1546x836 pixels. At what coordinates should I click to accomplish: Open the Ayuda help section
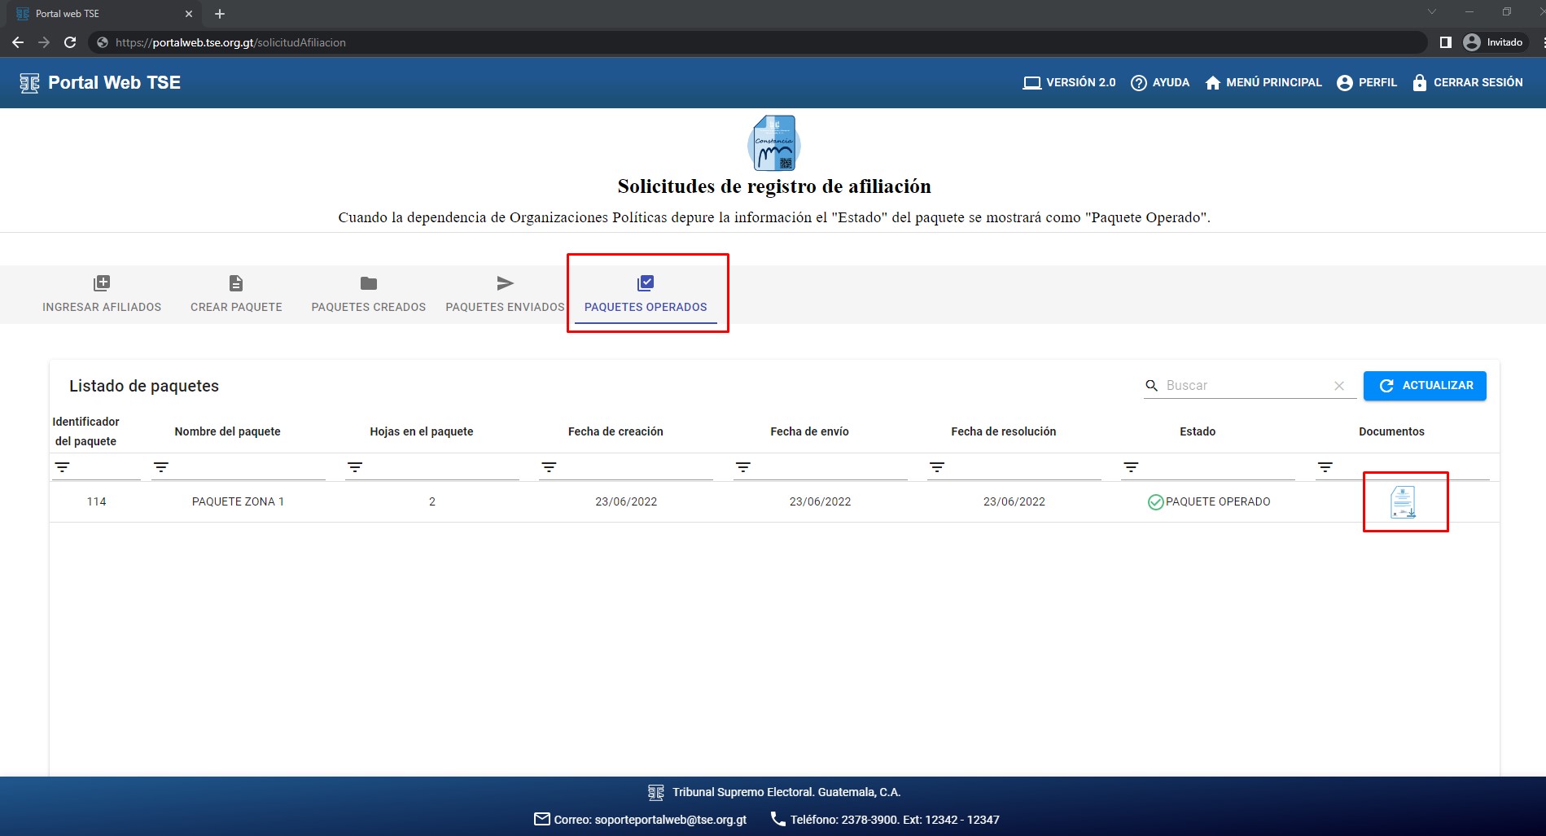[x=1160, y=82]
